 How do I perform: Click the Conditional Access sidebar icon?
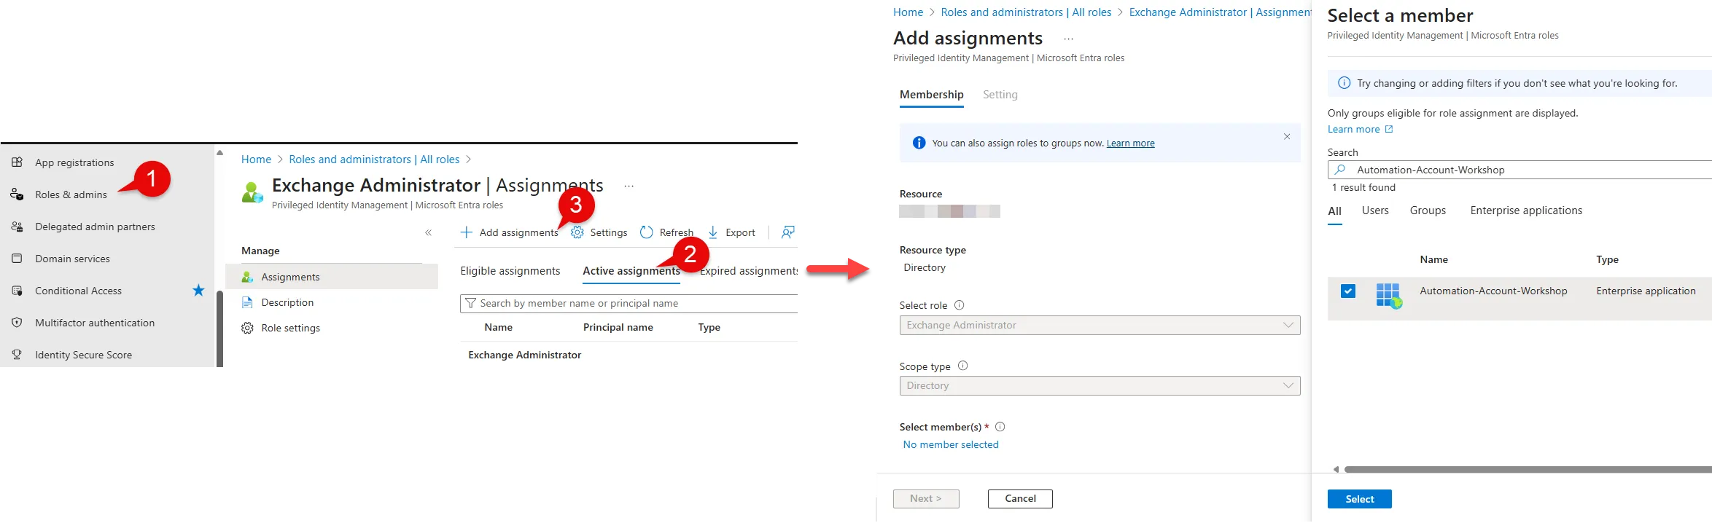[x=17, y=291]
